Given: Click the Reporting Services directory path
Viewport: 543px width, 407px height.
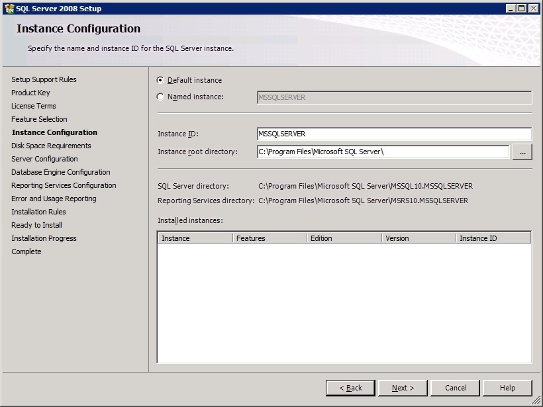Looking at the screenshot, I should (x=364, y=201).
